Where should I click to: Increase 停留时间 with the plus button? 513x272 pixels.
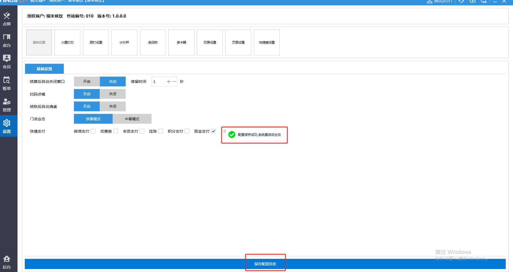169,82
